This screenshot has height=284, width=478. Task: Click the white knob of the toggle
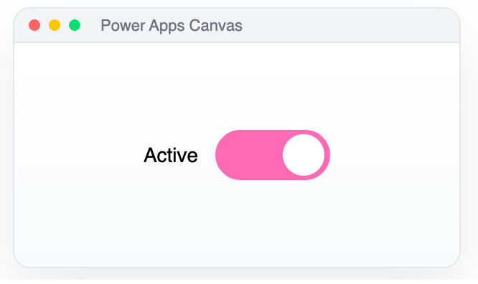coord(304,155)
